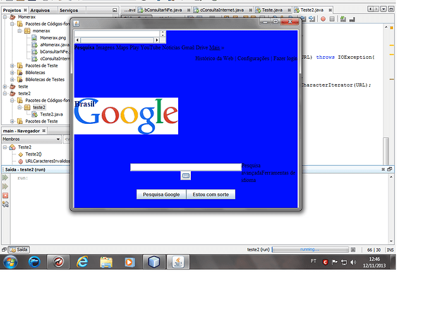Switch to the Serviços tab

click(x=69, y=10)
